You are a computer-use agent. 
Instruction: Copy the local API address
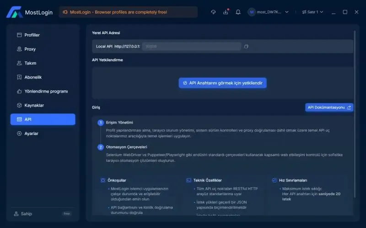click(x=246, y=47)
